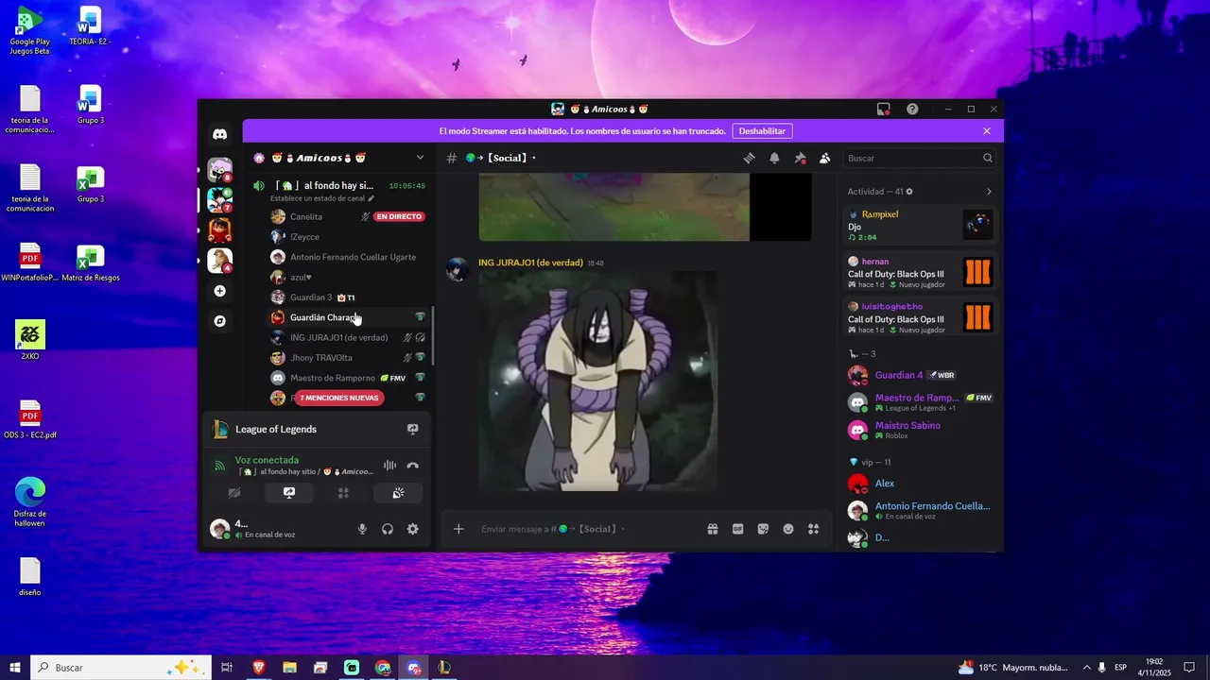Open the Discover servers compass icon
1210x680 pixels.
tap(220, 321)
